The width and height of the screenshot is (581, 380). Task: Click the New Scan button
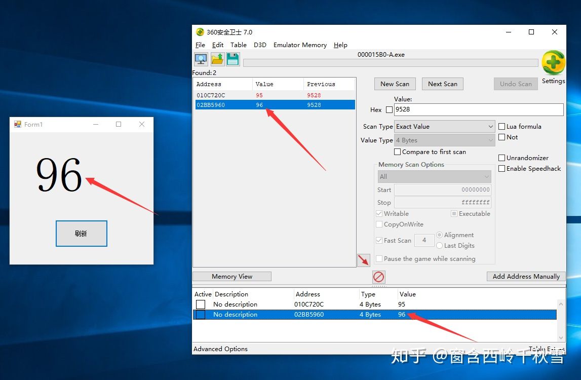[x=395, y=84]
